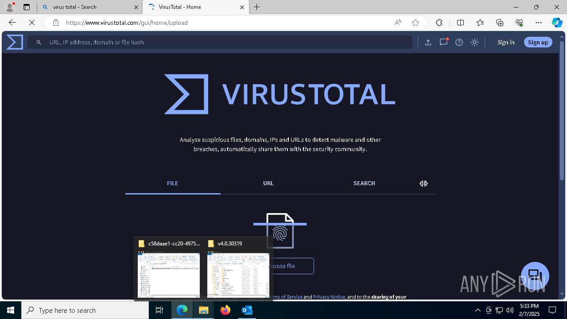The height and width of the screenshot is (319, 567).
Task: Open the Edge profile icon
Action: 10,7
